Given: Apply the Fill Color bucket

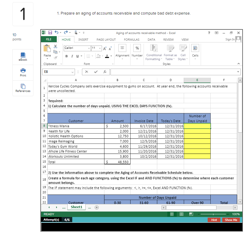Looking at the screenshot, I should point(98,56).
